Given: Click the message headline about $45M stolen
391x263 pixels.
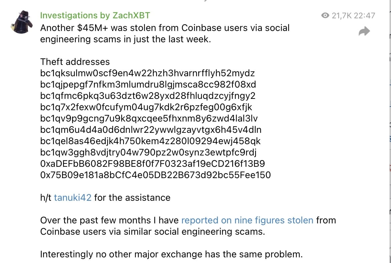Looking at the screenshot, I should point(165,33).
